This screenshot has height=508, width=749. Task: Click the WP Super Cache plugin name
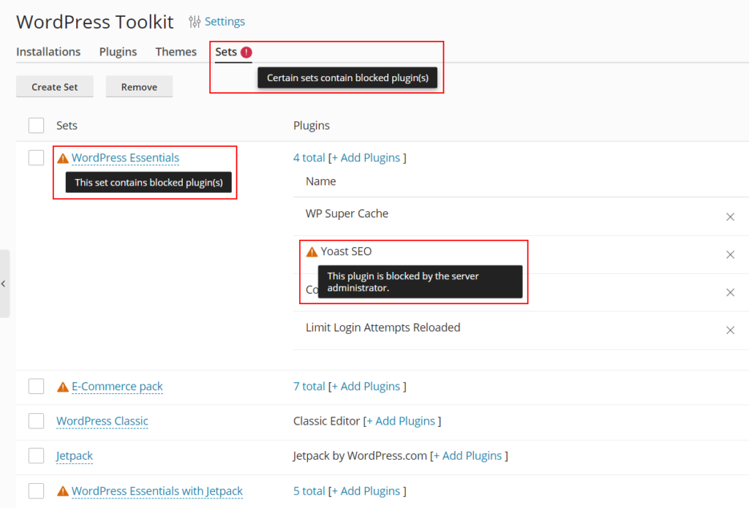pyautogui.click(x=347, y=213)
